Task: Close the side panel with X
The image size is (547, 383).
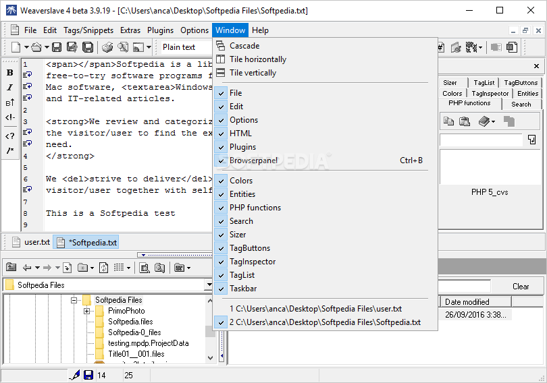Action: [537, 66]
